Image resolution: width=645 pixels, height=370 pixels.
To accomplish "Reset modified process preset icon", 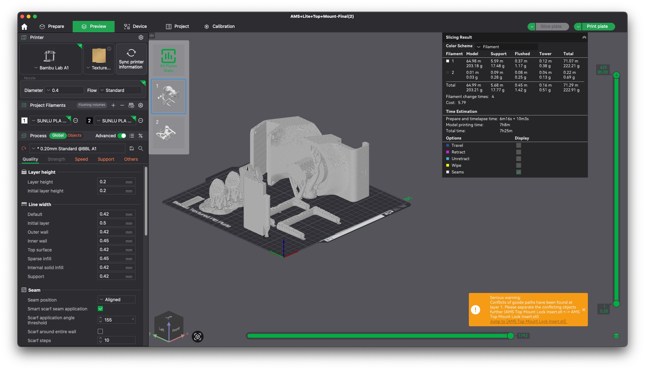I will click(x=24, y=148).
